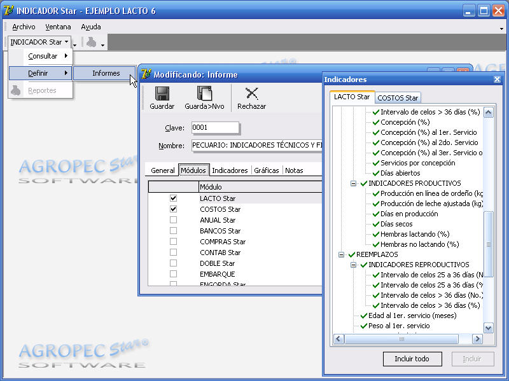Select the COSTOS Star indicators tab
This screenshot has width=509, height=381.
398,98
